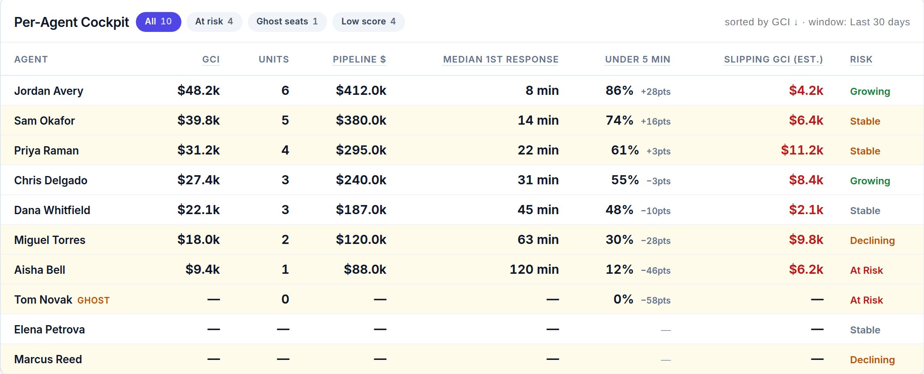The height and width of the screenshot is (374, 924).
Task: Click the $22.1k GCI value
Action: click(x=198, y=210)
